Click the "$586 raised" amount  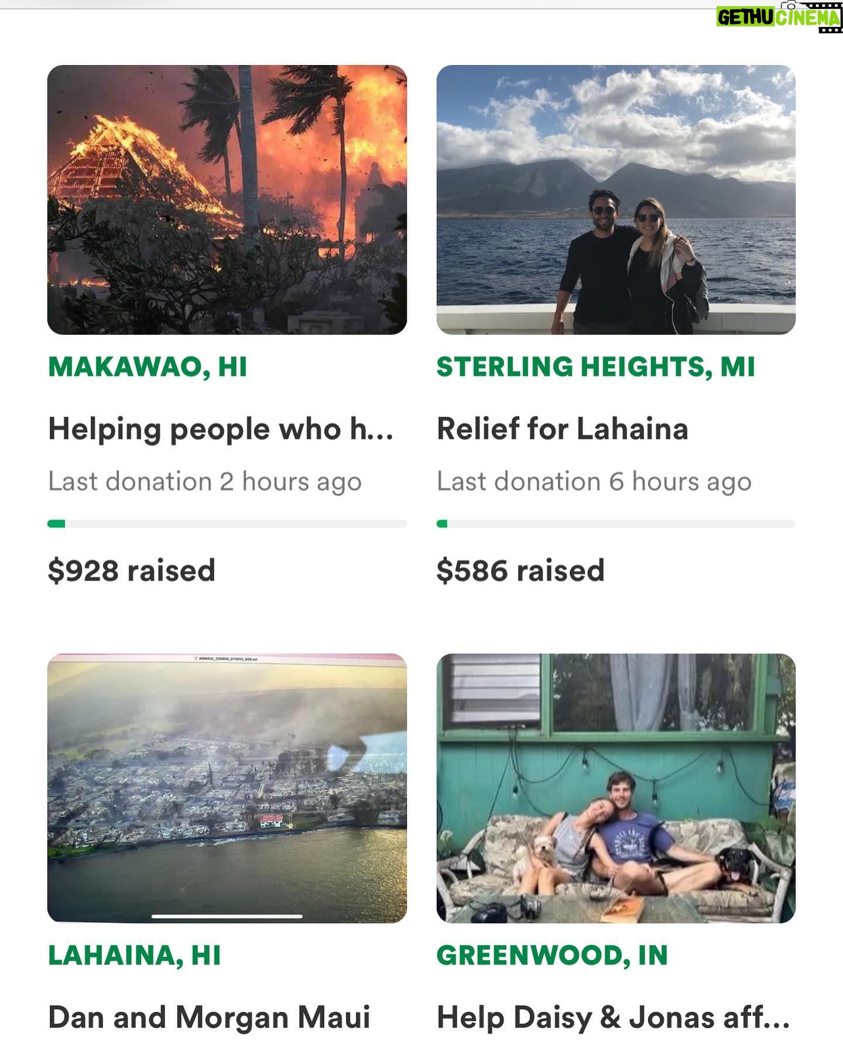(520, 570)
